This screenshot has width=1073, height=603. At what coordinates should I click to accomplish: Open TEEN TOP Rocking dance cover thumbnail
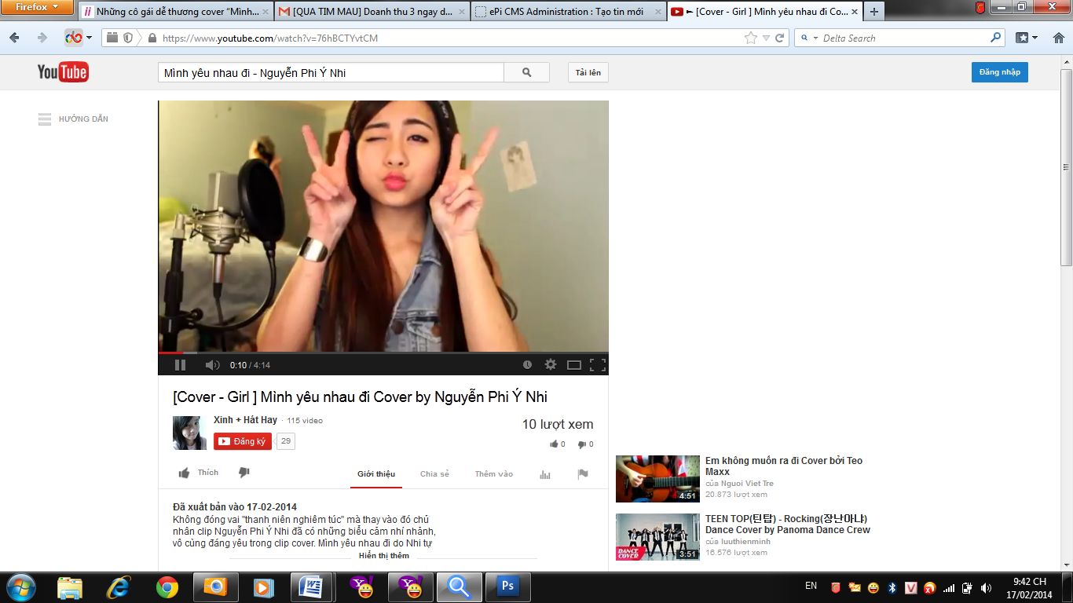[657, 537]
